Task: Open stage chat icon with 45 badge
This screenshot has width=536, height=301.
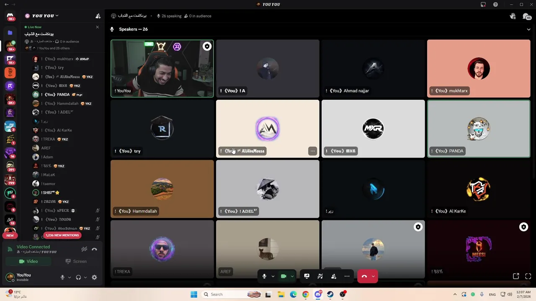Action: 526,16
